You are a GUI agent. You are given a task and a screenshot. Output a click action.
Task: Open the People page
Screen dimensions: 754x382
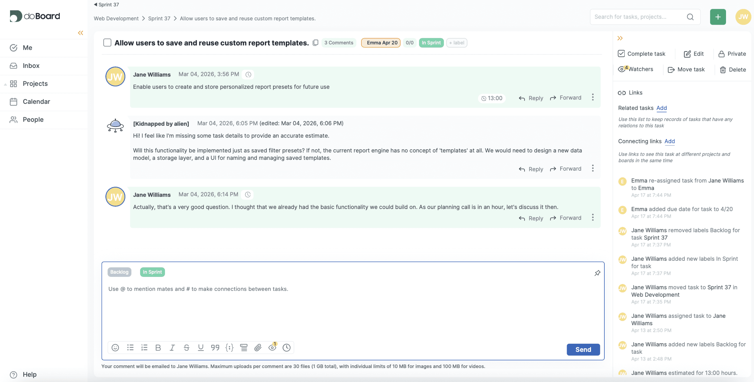pyautogui.click(x=44, y=119)
